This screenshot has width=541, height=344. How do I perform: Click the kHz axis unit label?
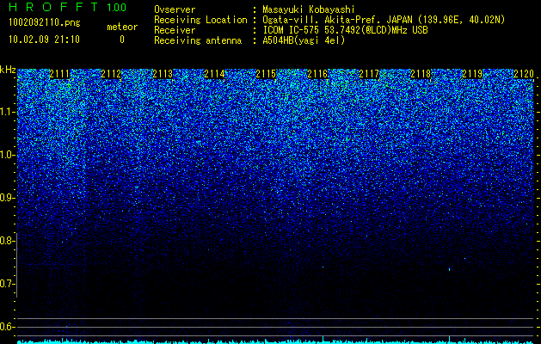tap(8, 70)
